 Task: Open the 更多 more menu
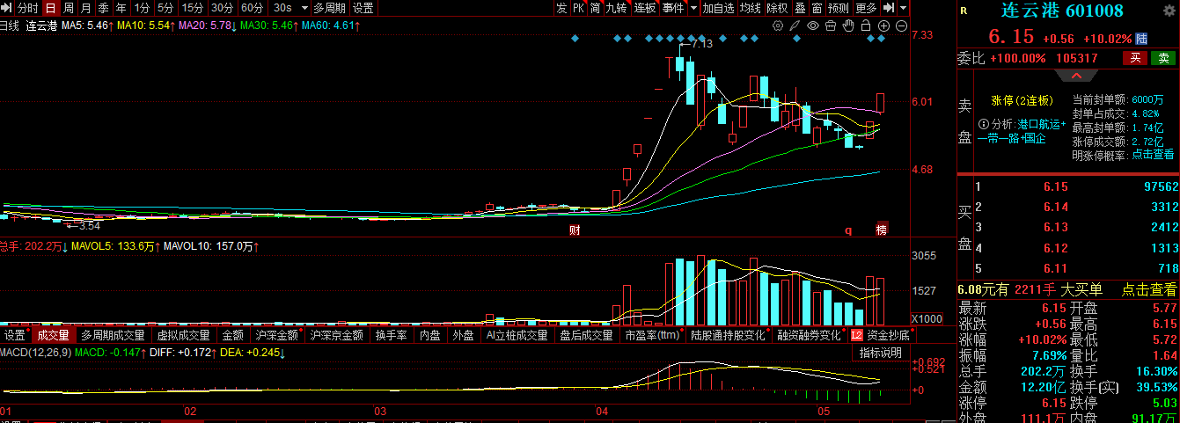[x=866, y=8]
